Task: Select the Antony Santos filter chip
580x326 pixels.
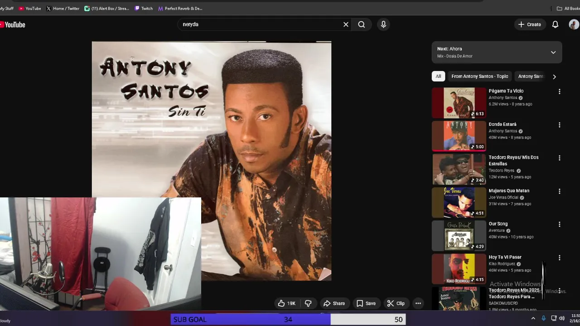Action: click(531, 77)
